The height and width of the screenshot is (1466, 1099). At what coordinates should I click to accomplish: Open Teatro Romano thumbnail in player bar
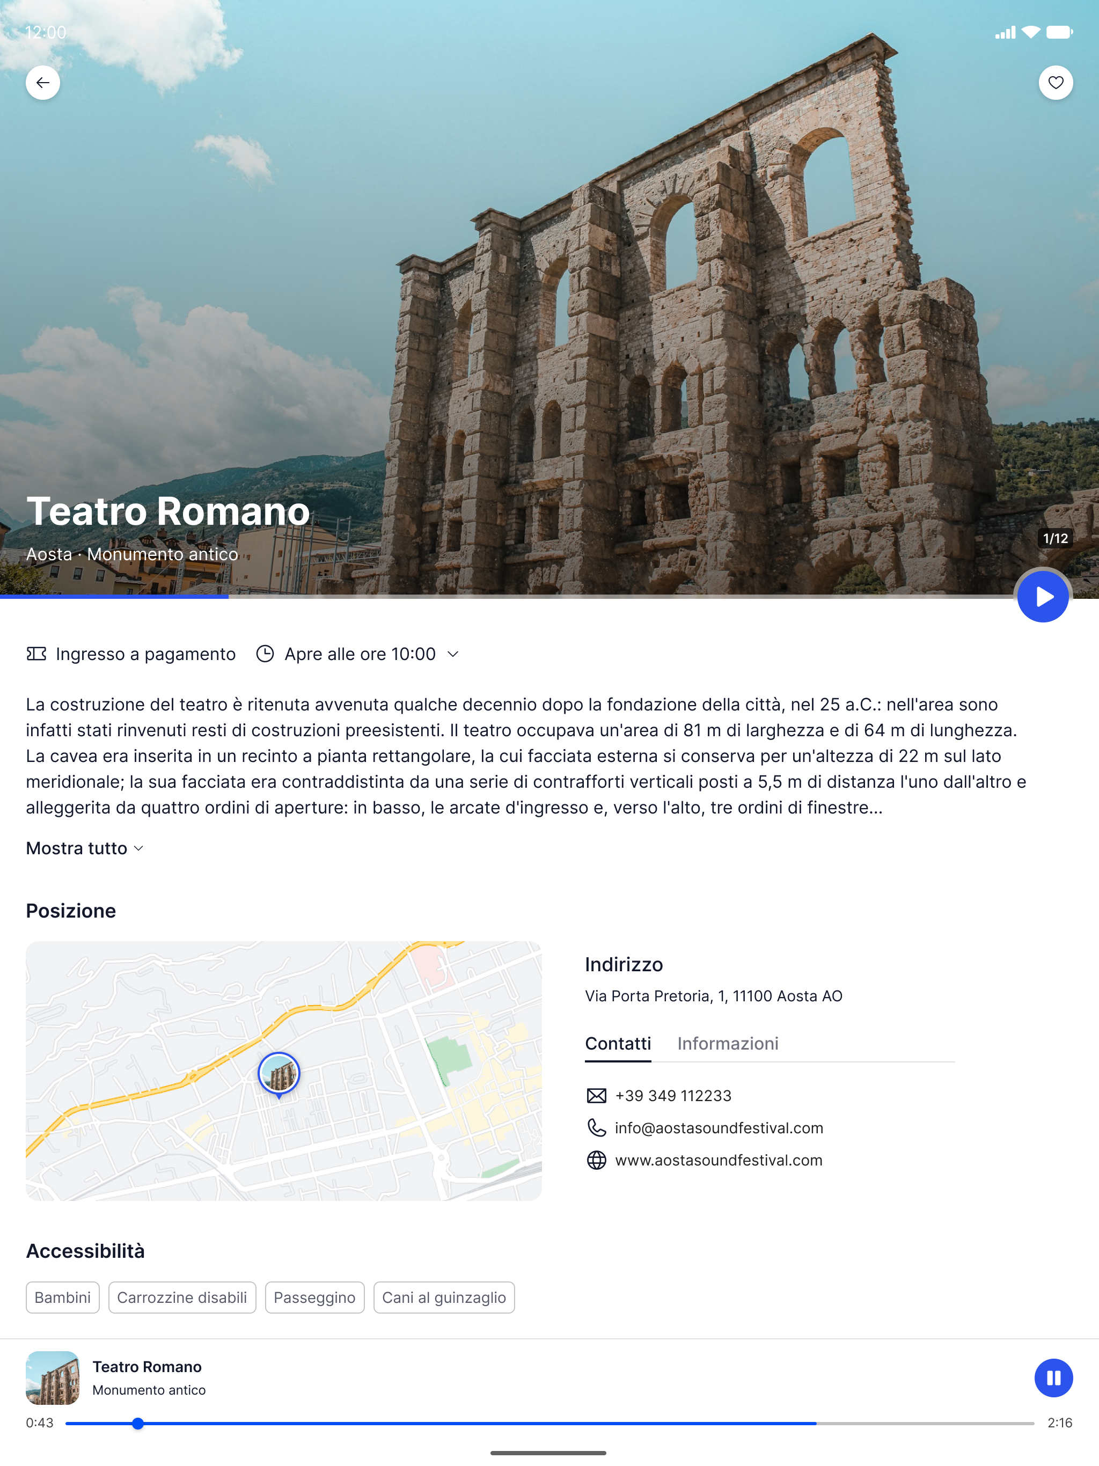pyautogui.click(x=53, y=1378)
